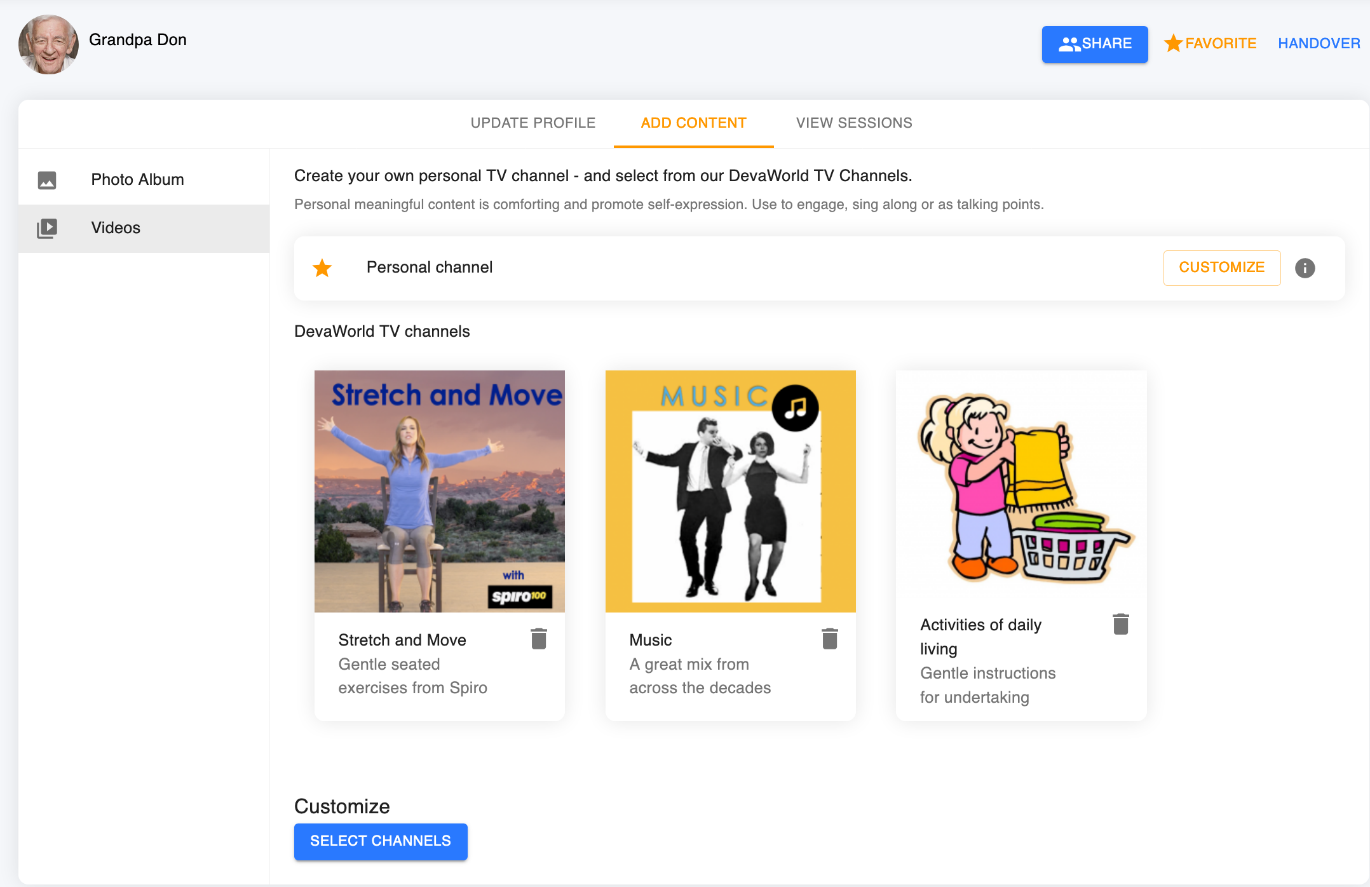Click the Share button
The width and height of the screenshot is (1370, 887).
point(1095,44)
